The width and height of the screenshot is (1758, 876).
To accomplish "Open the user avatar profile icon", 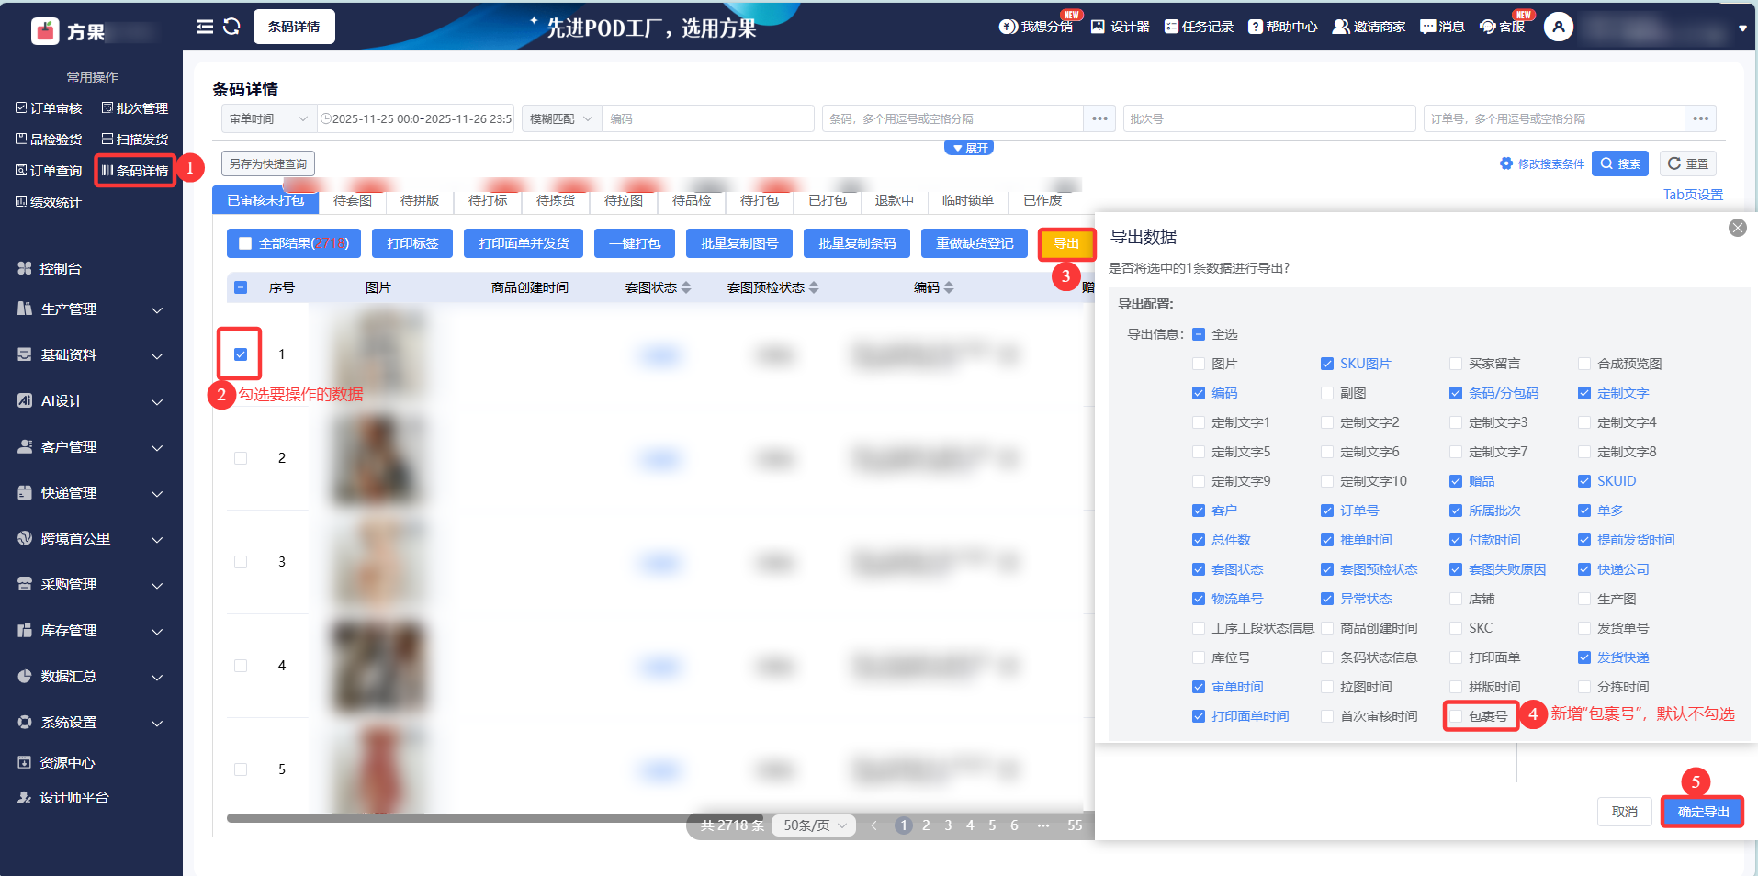I will [1558, 28].
